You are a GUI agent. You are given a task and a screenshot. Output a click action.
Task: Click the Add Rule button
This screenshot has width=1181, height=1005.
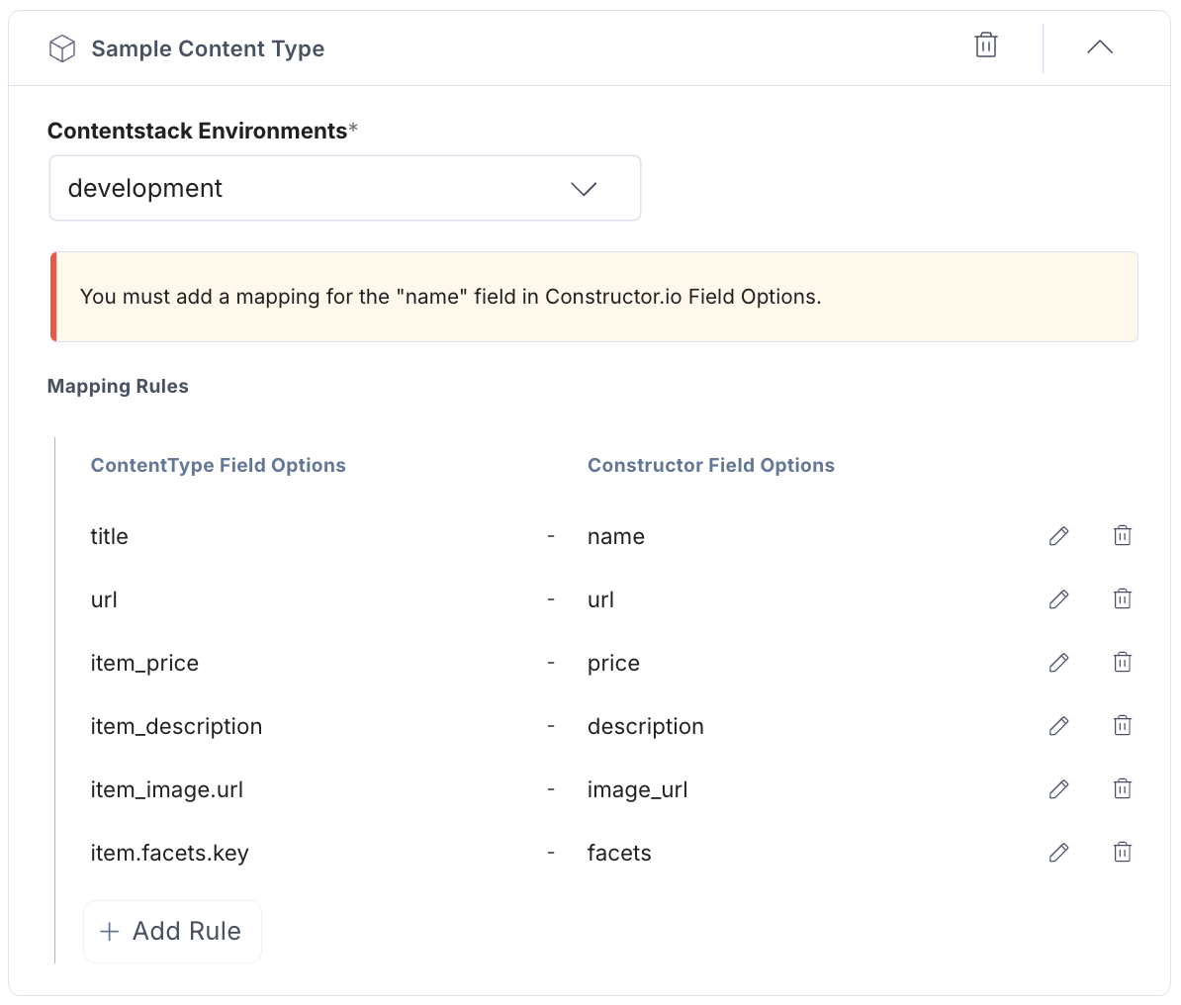172,932
